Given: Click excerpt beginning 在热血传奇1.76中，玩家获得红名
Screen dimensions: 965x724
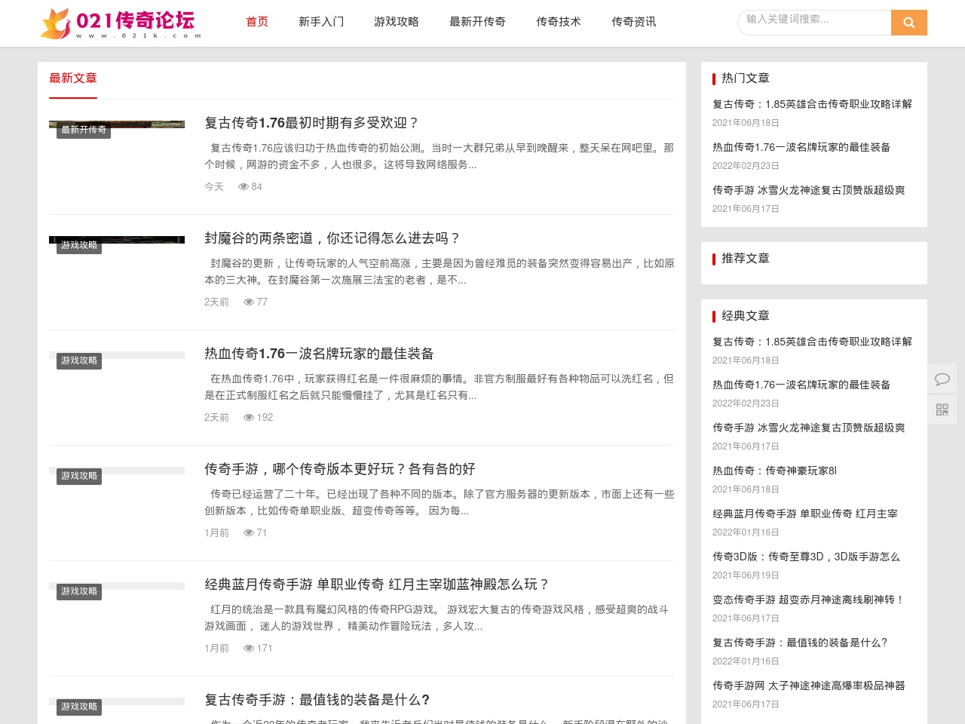Looking at the screenshot, I should pos(440,387).
